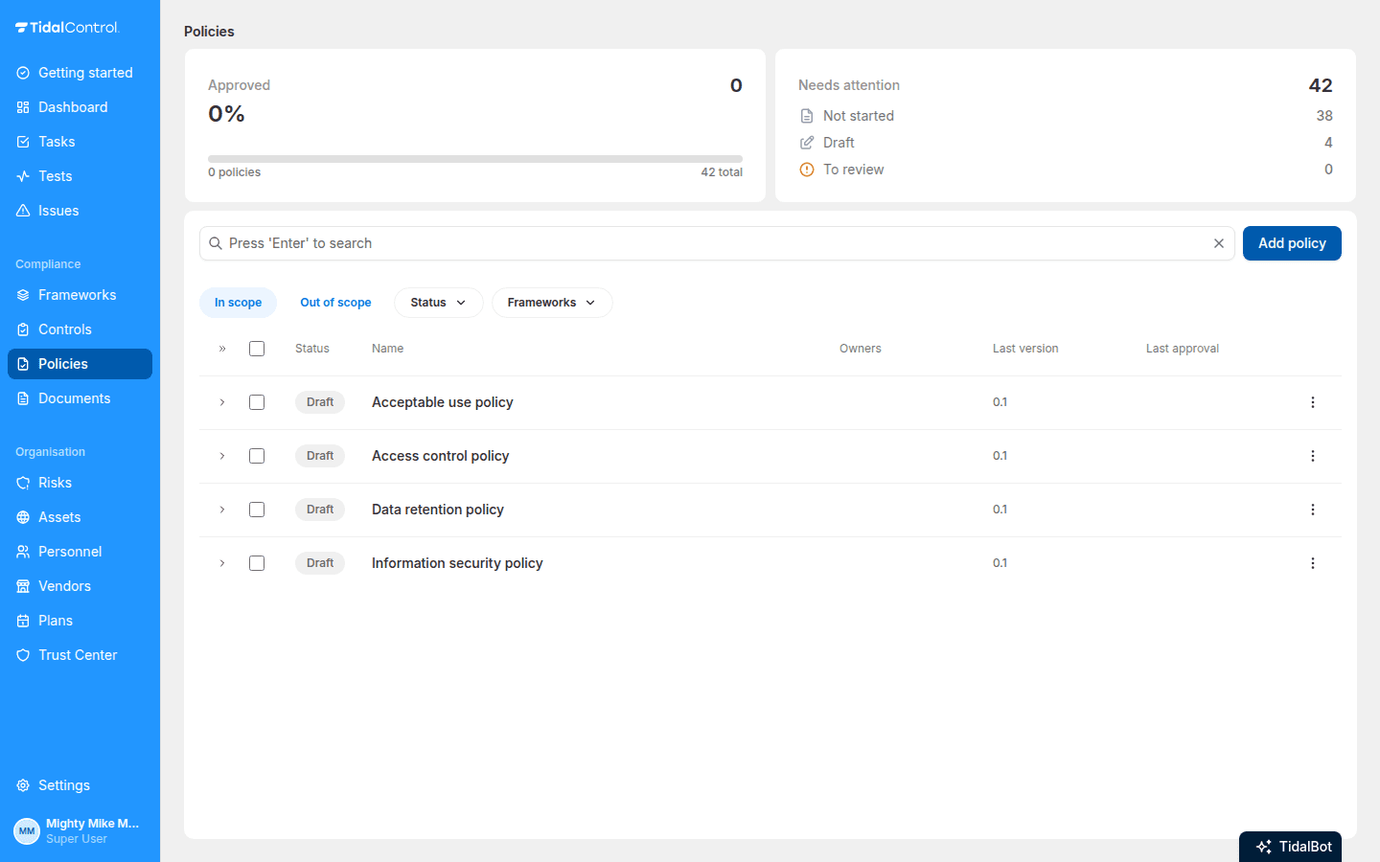Click the Getting started checkmark icon

tap(23, 73)
